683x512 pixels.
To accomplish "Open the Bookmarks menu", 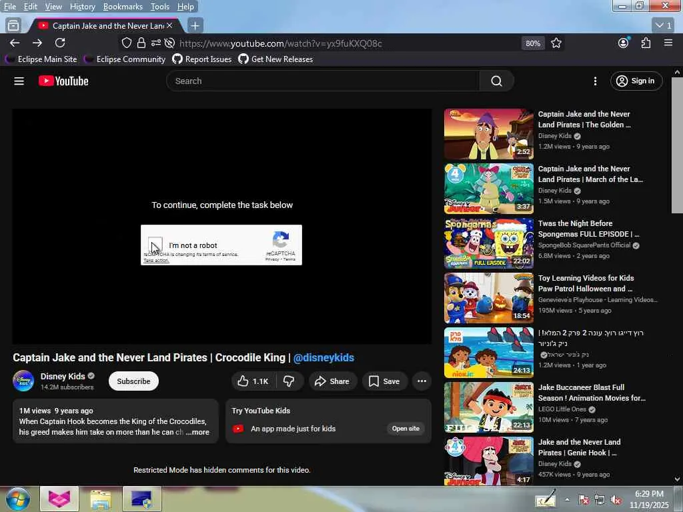I will pos(123,7).
